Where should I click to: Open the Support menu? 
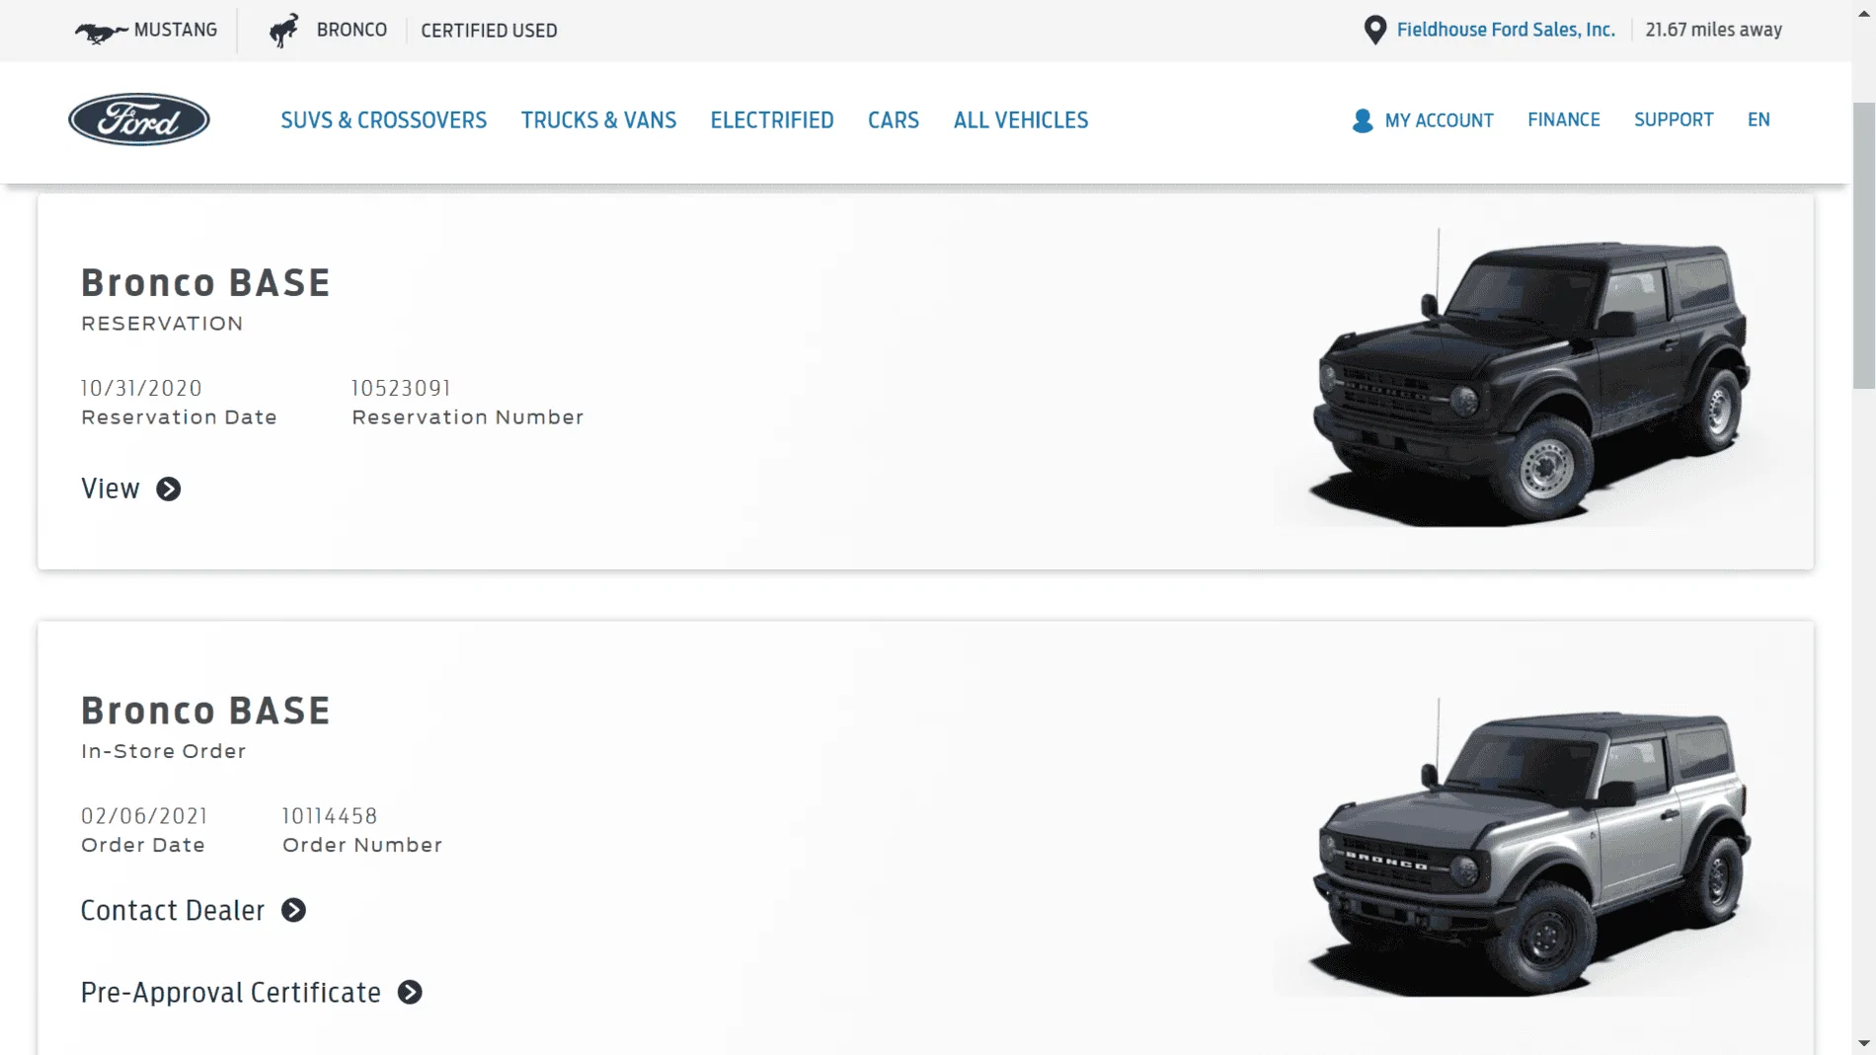pos(1674,119)
